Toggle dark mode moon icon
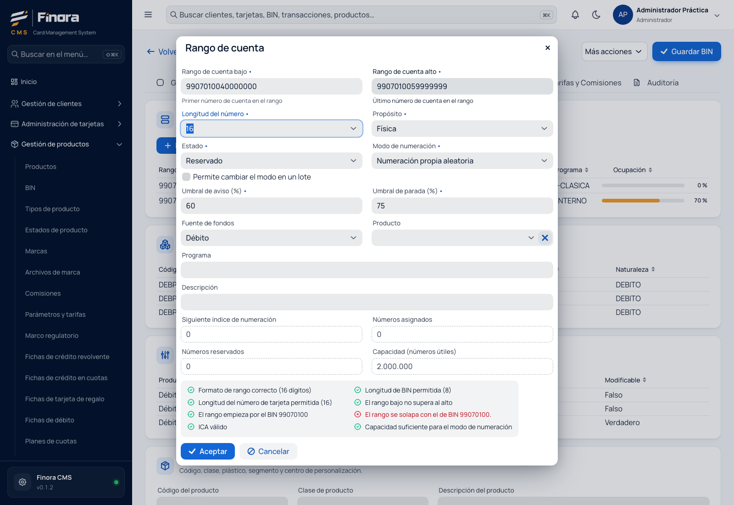Viewport: 734px width, 505px height. coord(596,15)
